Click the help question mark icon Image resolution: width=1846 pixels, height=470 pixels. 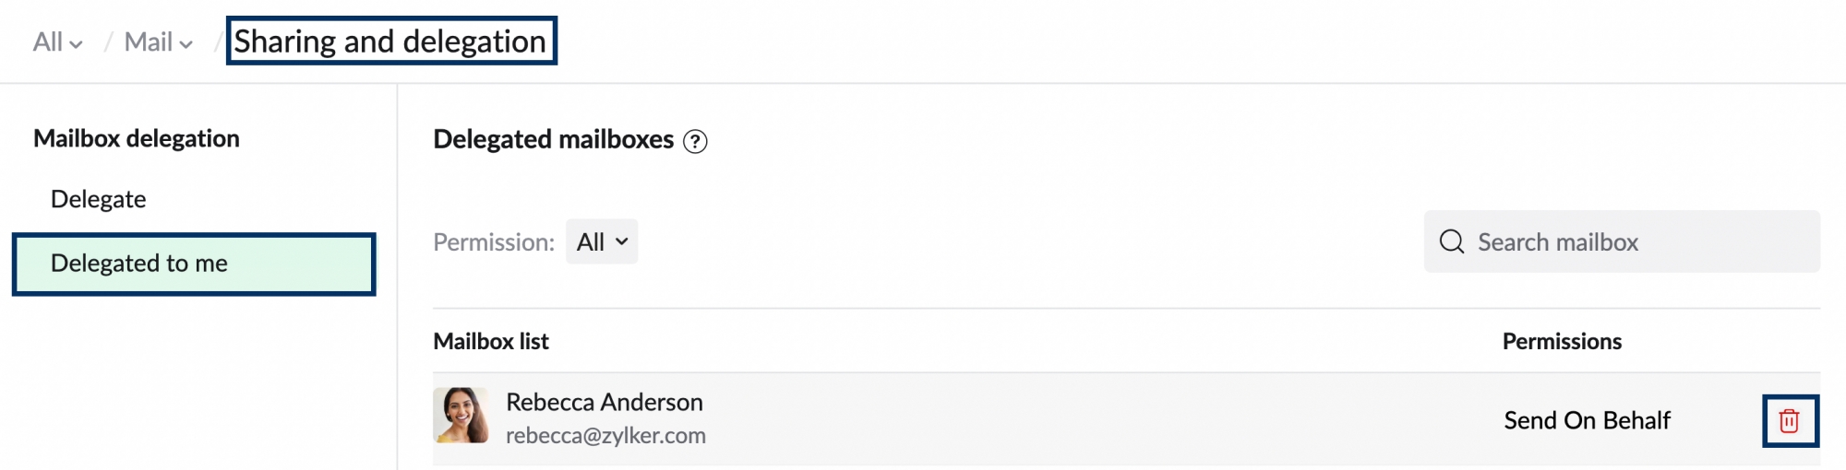coord(695,141)
